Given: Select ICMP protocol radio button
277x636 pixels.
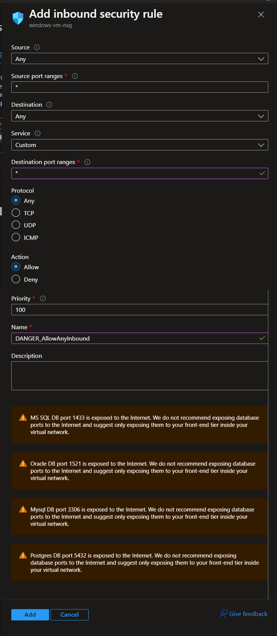Looking at the screenshot, I should click(16, 237).
